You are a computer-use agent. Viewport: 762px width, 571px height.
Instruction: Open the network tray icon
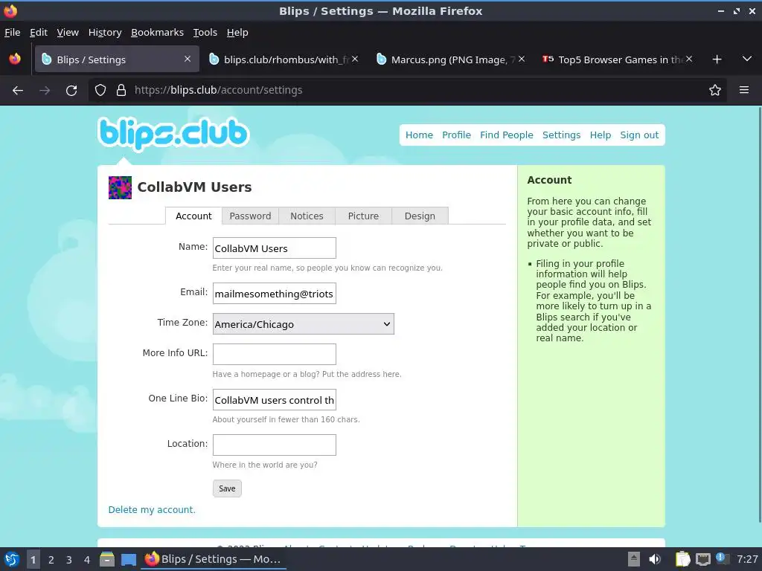point(702,559)
